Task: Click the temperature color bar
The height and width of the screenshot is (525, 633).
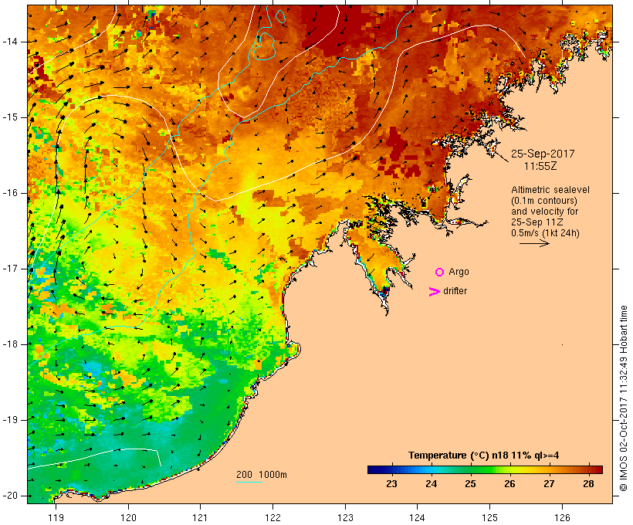Action: (485, 469)
